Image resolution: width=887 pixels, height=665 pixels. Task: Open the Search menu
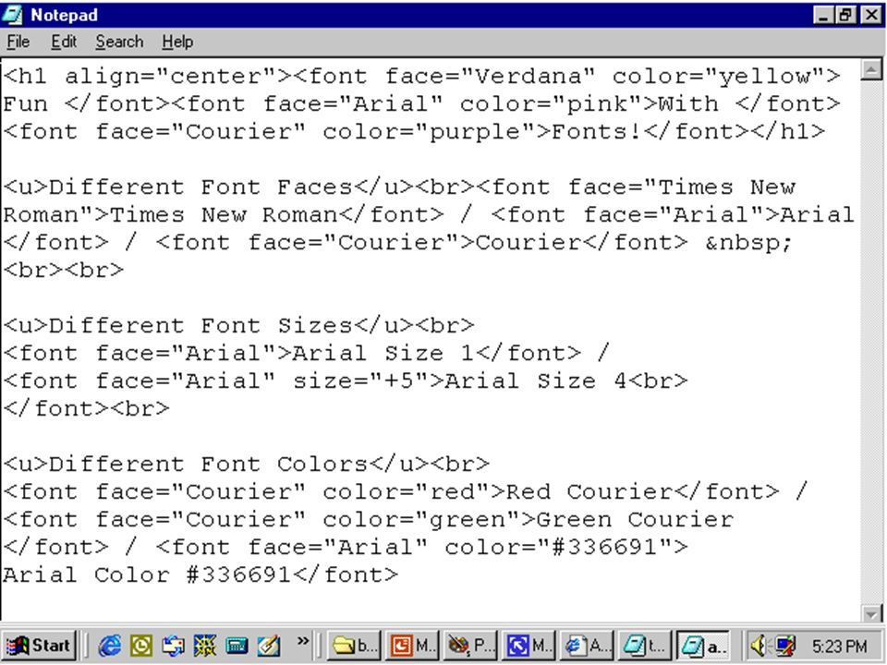click(x=119, y=42)
